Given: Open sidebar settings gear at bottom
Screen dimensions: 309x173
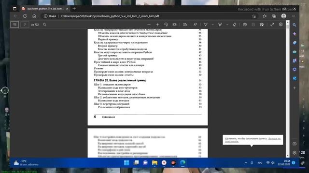Looking at the screenshot, I should coord(295,153).
